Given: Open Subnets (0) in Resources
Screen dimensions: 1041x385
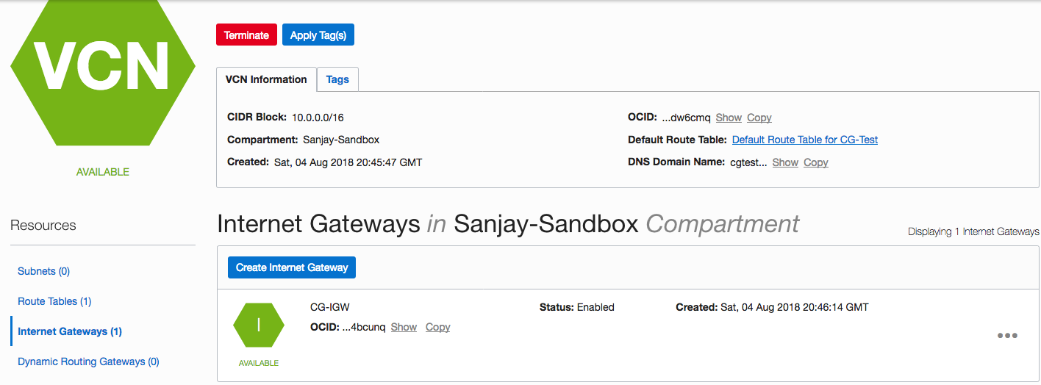Looking at the screenshot, I should 43,271.
